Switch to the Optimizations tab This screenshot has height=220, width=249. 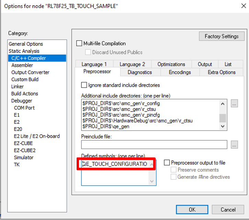(171, 64)
